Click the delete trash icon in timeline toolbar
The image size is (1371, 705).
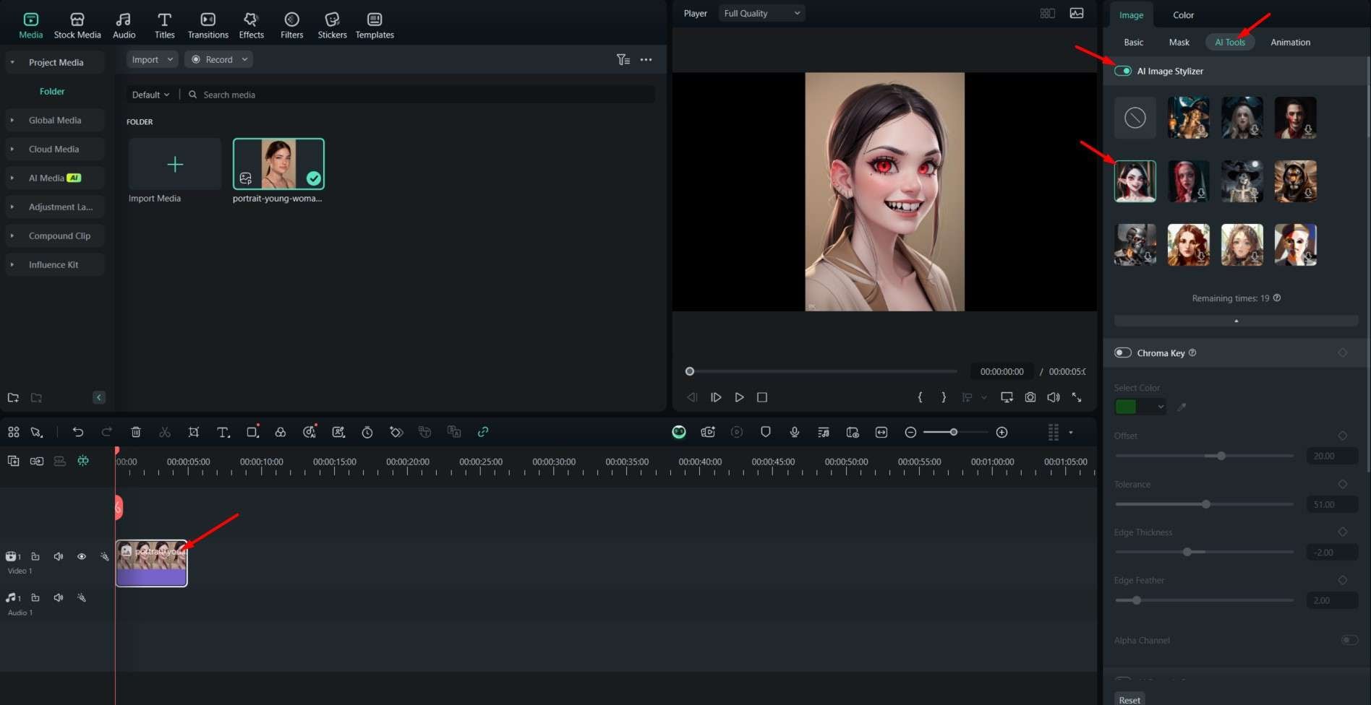click(136, 432)
